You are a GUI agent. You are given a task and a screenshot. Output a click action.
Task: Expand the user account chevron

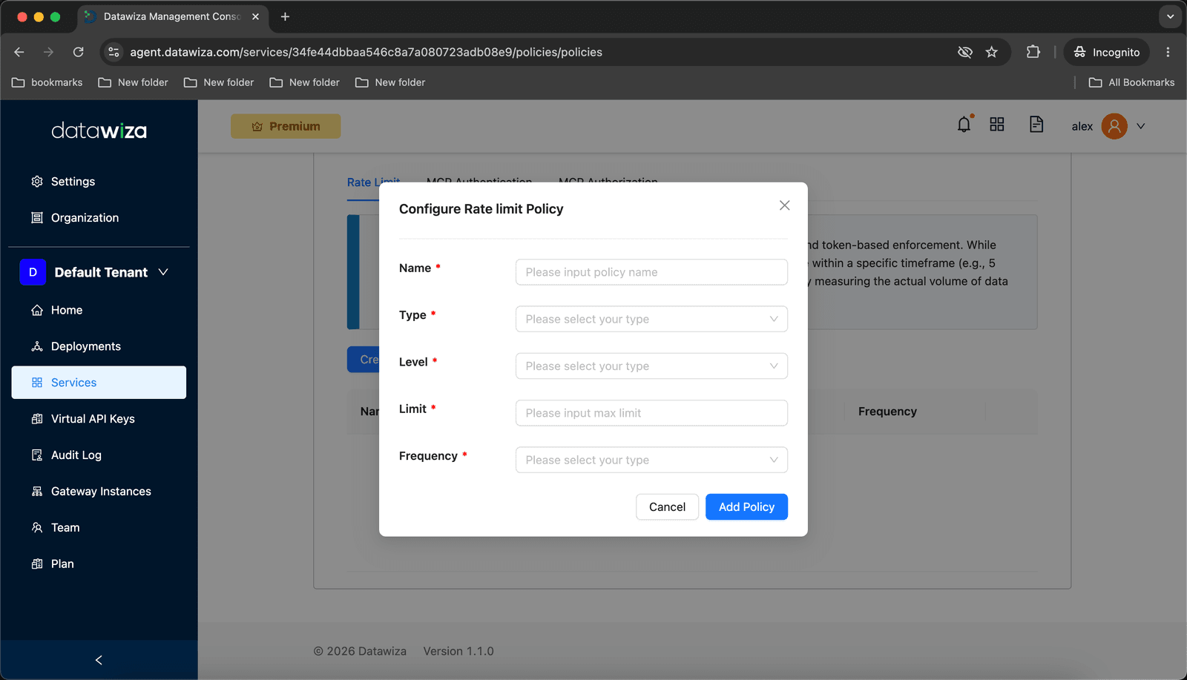click(1141, 126)
